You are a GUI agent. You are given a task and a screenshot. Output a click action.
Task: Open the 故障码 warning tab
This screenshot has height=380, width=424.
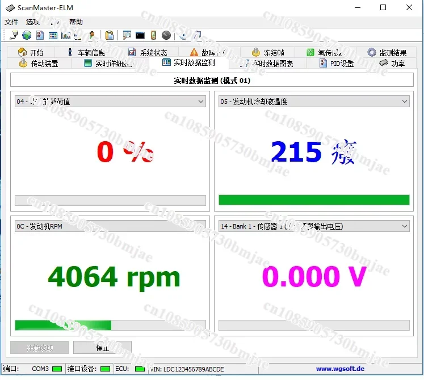click(208, 52)
